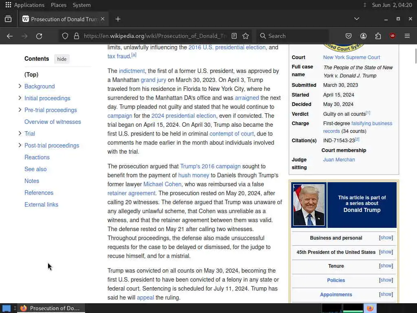Screen dimensions: 417x313
Task: Open the Michael Cohen link
Action: coord(162,184)
